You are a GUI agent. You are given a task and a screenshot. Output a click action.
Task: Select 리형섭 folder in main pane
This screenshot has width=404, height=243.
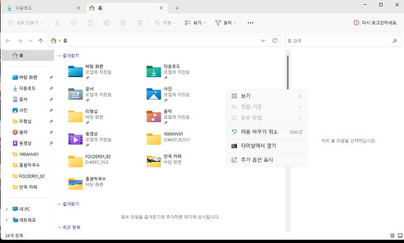(x=75, y=116)
